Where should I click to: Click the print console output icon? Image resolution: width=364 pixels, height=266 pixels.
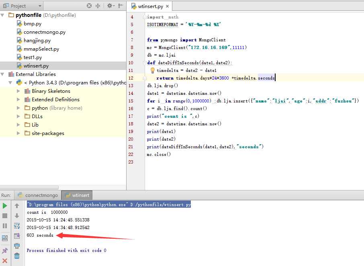(x=17, y=246)
